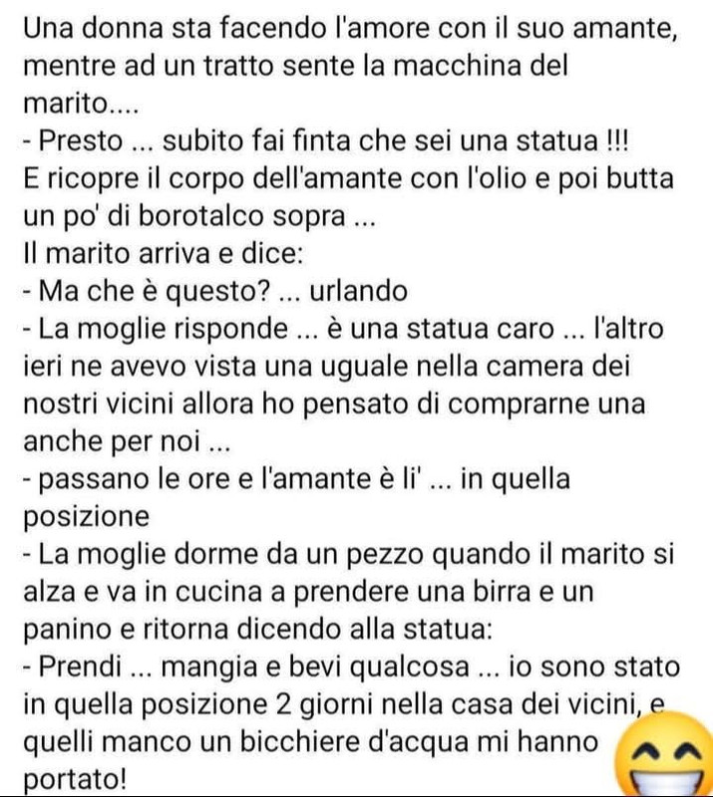Select the word "marito...." on the third line
This screenshot has height=797, width=713.
coord(81,104)
